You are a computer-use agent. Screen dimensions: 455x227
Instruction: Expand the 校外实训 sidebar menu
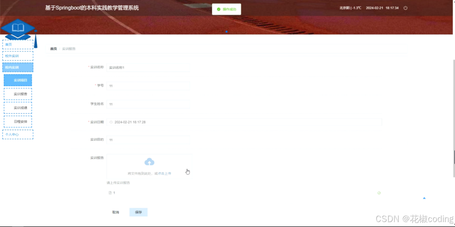coord(18,56)
